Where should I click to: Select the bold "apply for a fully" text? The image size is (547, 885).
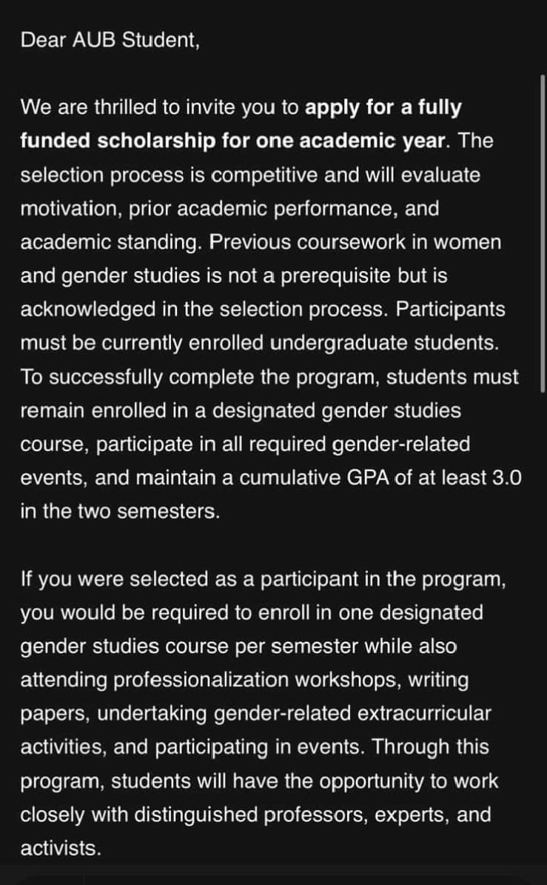pyautogui.click(x=383, y=107)
